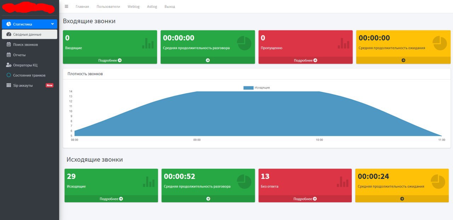Collapse the Статистика sidebar section
This screenshot has height=220, width=453.
click(30, 24)
